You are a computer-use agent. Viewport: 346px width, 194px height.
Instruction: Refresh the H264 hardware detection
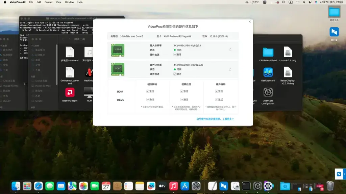[230, 50]
